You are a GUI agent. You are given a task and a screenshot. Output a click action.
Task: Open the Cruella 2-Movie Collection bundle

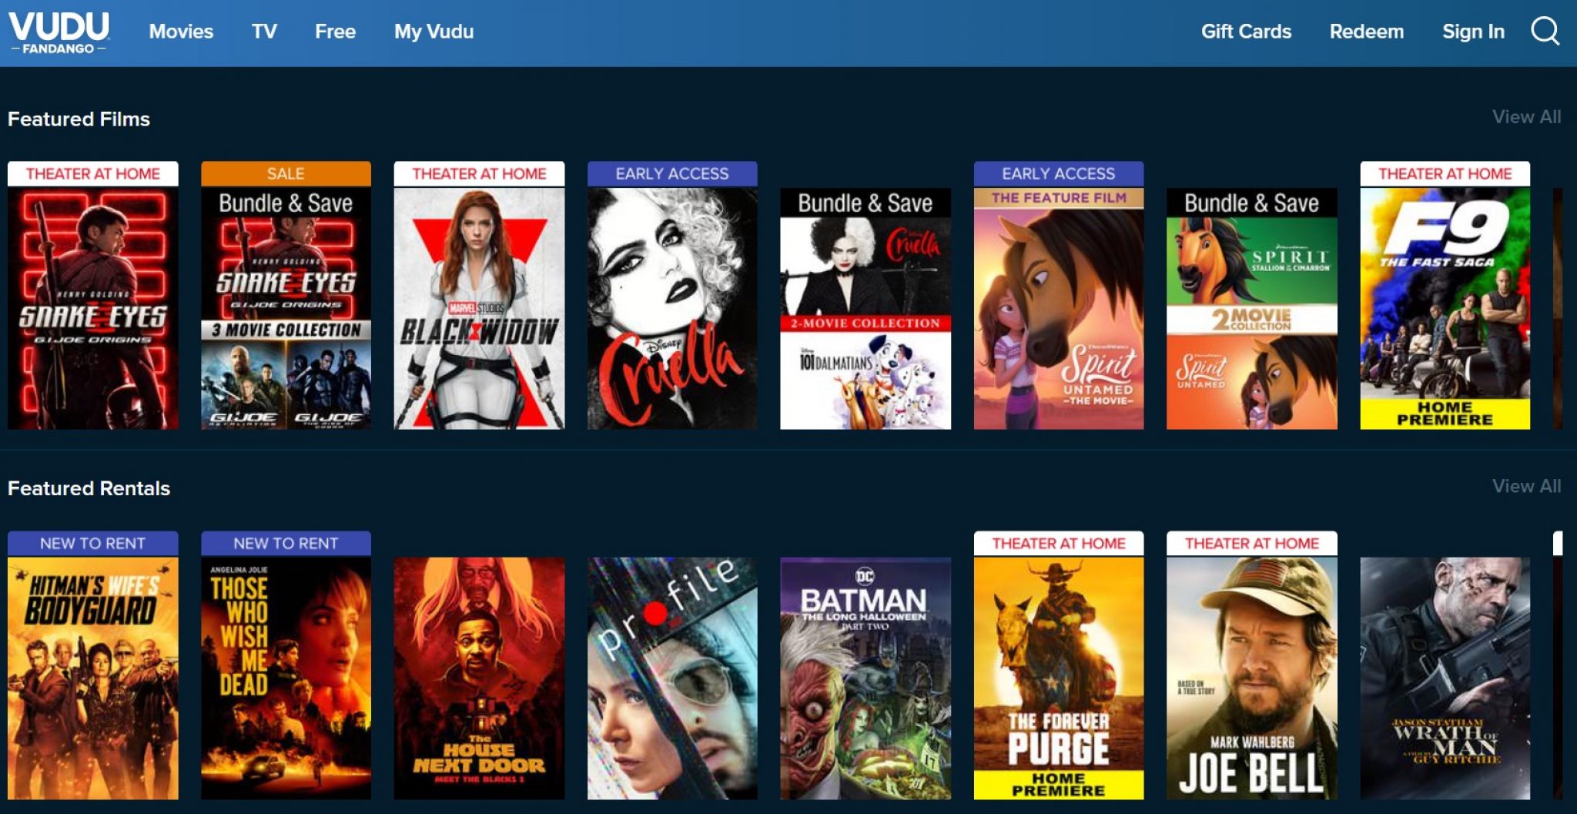pyautogui.click(x=866, y=308)
